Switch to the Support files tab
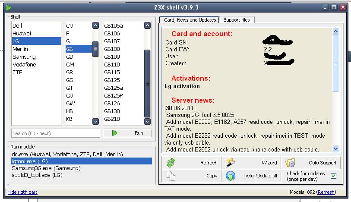This screenshot has width=351, height=202. tap(237, 20)
